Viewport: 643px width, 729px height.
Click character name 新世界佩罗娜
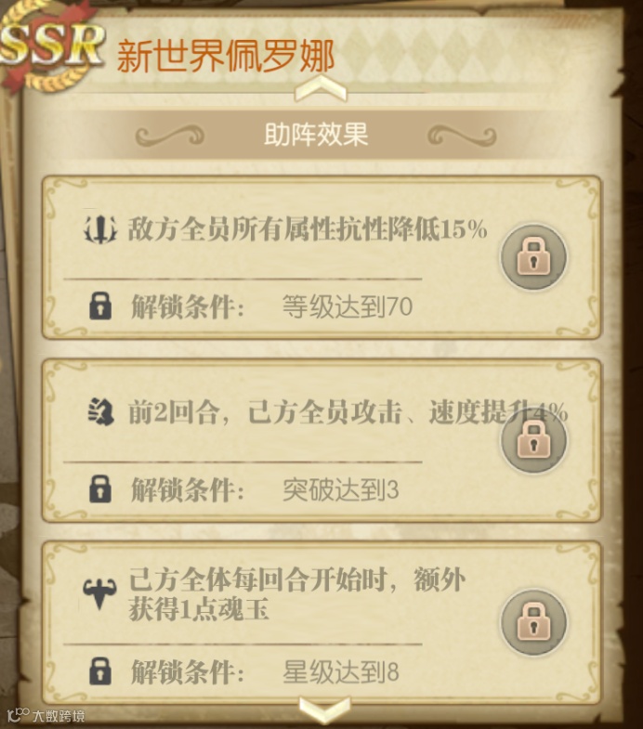[226, 56]
